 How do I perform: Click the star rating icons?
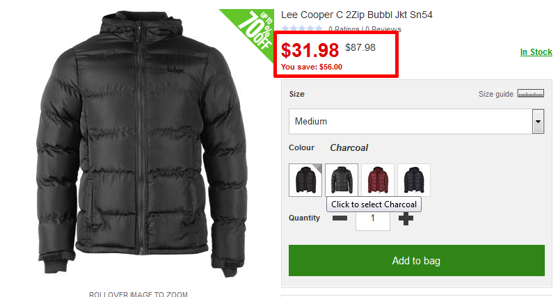click(x=302, y=29)
